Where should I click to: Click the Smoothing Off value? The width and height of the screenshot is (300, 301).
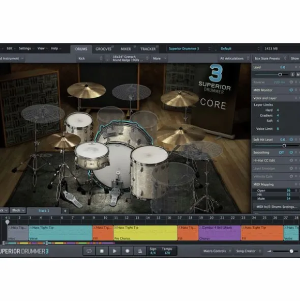coord(281,152)
